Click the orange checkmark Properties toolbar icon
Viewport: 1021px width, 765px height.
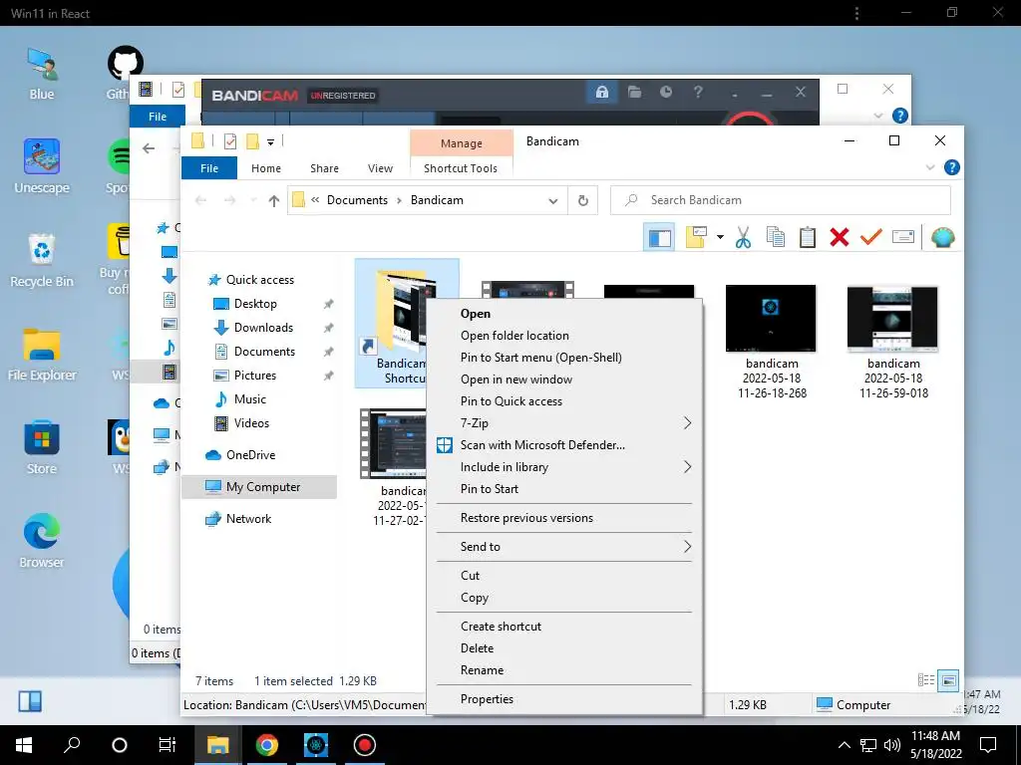[870, 237]
